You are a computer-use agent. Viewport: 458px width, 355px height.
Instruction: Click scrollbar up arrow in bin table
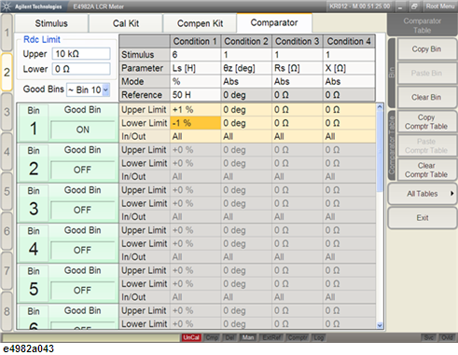point(380,107)
